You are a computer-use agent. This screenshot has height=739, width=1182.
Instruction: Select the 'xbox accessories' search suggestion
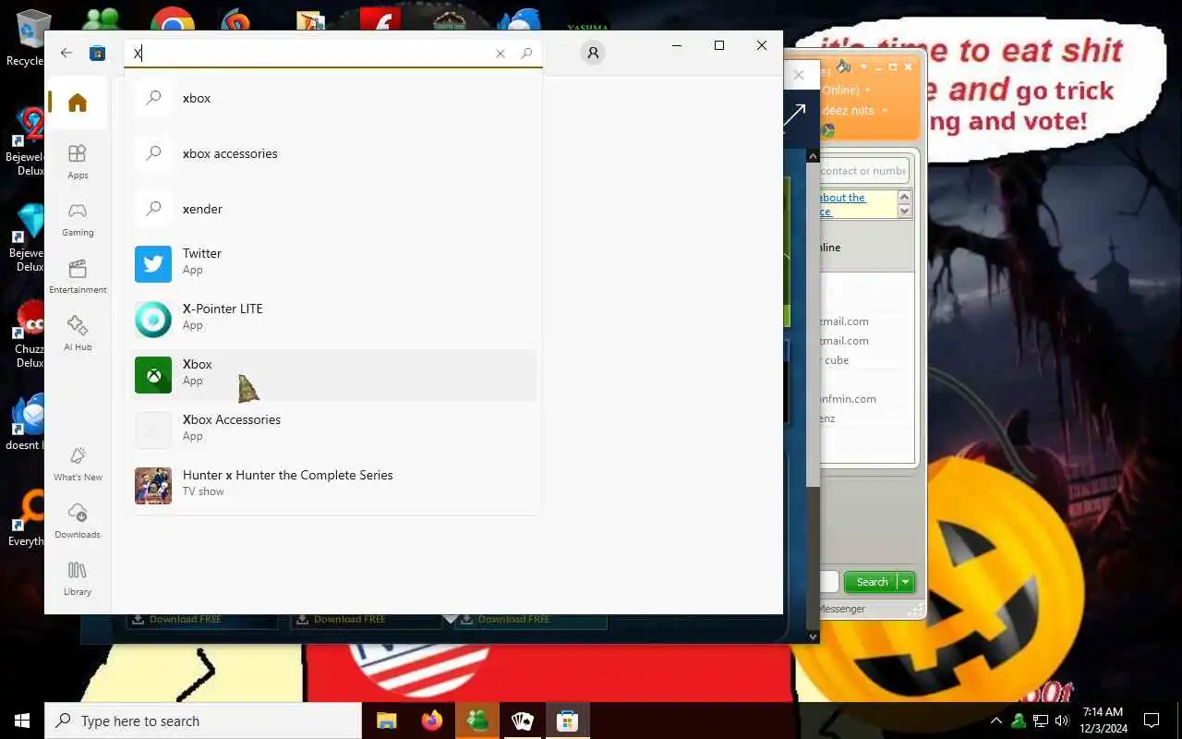tap(332, 153)
